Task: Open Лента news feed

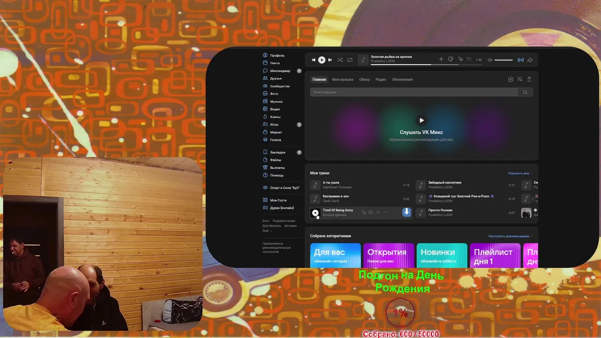Action: tap(275, 63)
